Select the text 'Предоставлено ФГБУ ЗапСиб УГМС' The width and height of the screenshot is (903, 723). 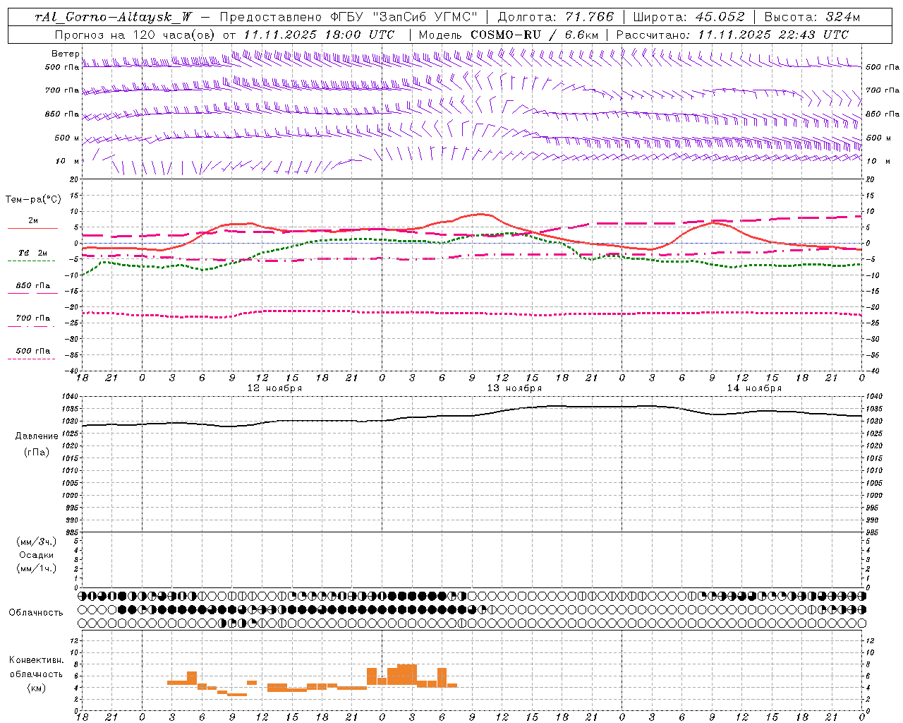(349, 17)
